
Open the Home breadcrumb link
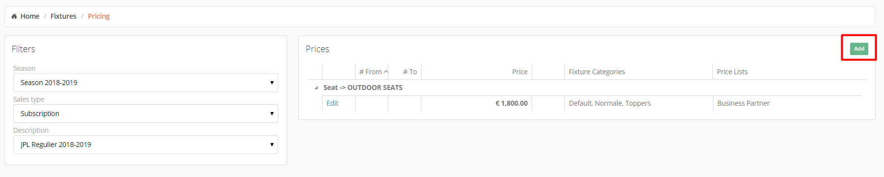click(x=29, y=16)
